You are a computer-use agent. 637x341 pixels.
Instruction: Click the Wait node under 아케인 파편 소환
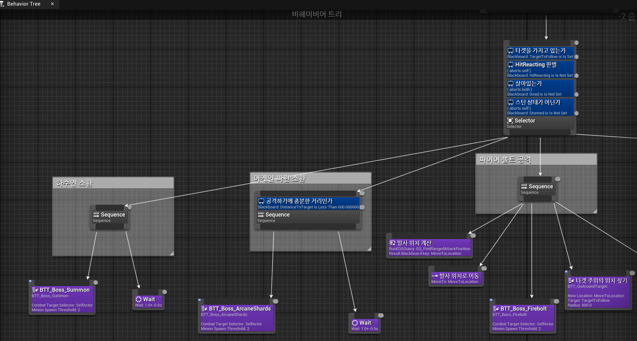click(x=365, y=325)
